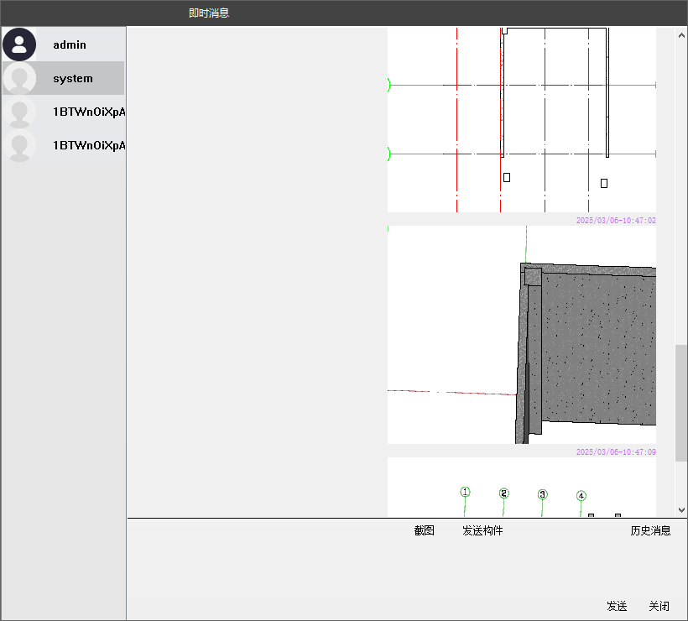Screen dimensions: 688x621
Task: Click the system contact's gray avatar
Action: coord(19,78)
